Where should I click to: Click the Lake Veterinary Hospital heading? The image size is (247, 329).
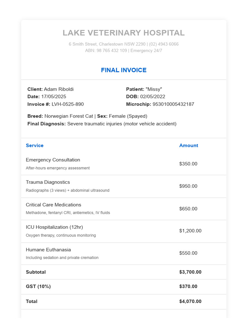(123, 33)
